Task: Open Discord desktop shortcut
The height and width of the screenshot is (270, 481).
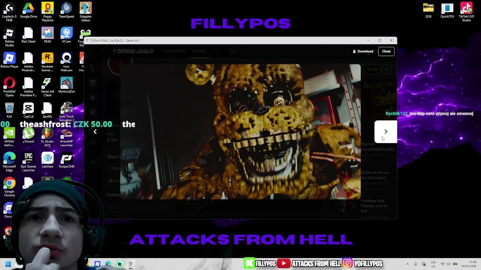Action: pyautogui.click(x=8, y=210)
